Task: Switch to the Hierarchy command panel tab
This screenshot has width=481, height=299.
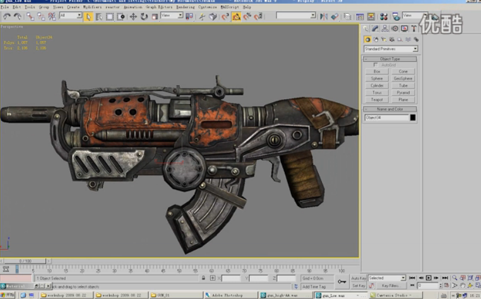Action: pos(385,28)
